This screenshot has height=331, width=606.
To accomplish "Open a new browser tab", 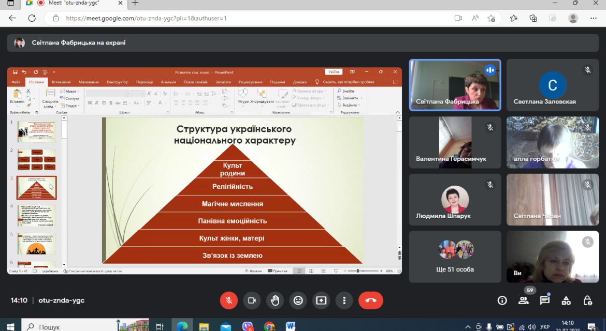I will (x=135, y=3).
